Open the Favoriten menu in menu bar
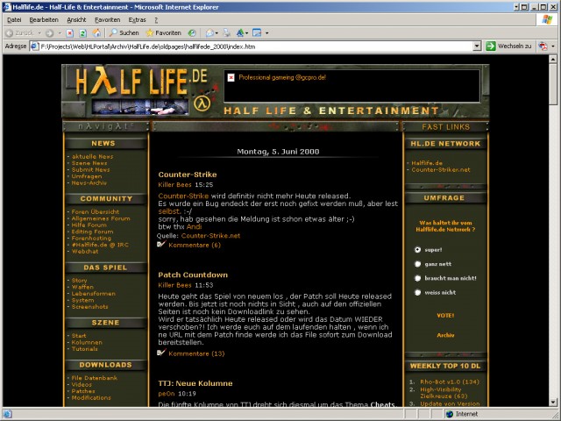This screenshot has width=561, height=421. tap(107, 20)
